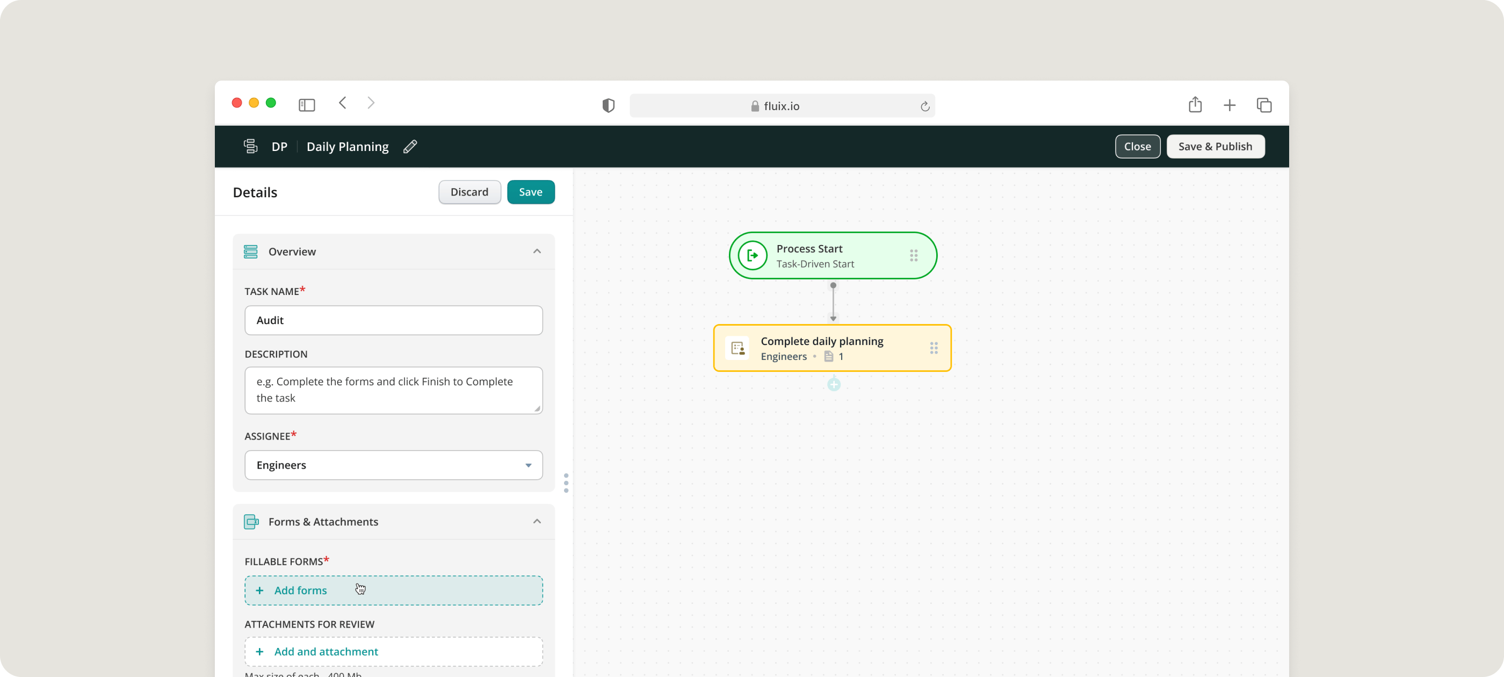Discard changes in the Details panel
This screenshot has width=1504, height=677.
click(x=469, y=192)
